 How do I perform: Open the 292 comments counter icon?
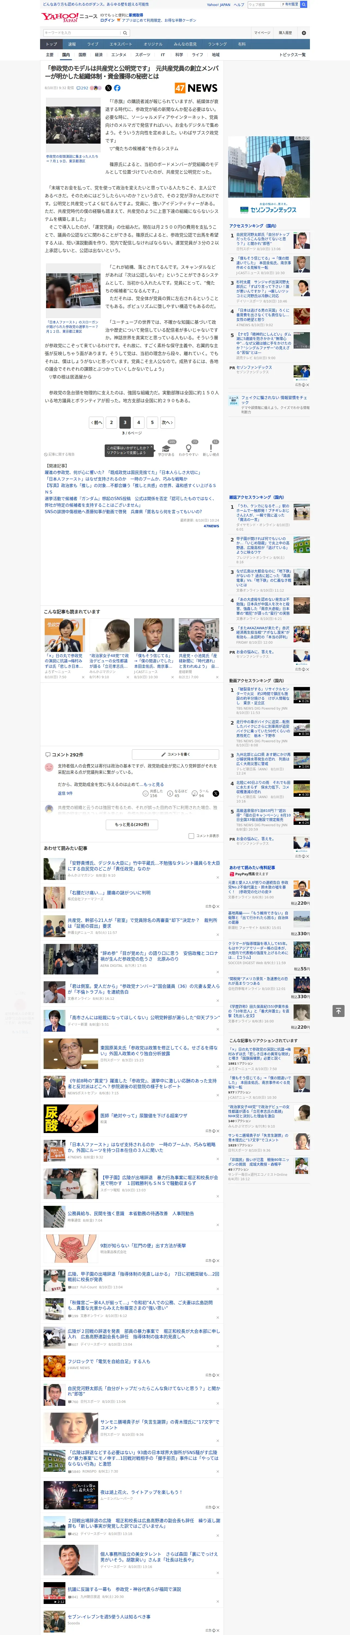(x=82, y=88)
